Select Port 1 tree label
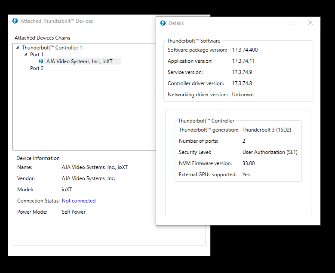 coord(37,55)
